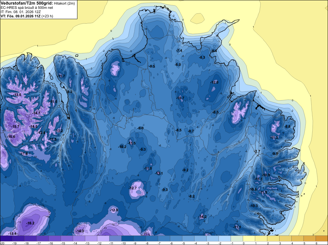Click the legend swatch between -20 and -19

click(x=6, y=238)
